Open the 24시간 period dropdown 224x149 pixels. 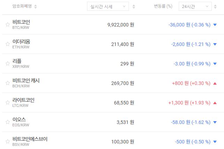click(195, 7)
